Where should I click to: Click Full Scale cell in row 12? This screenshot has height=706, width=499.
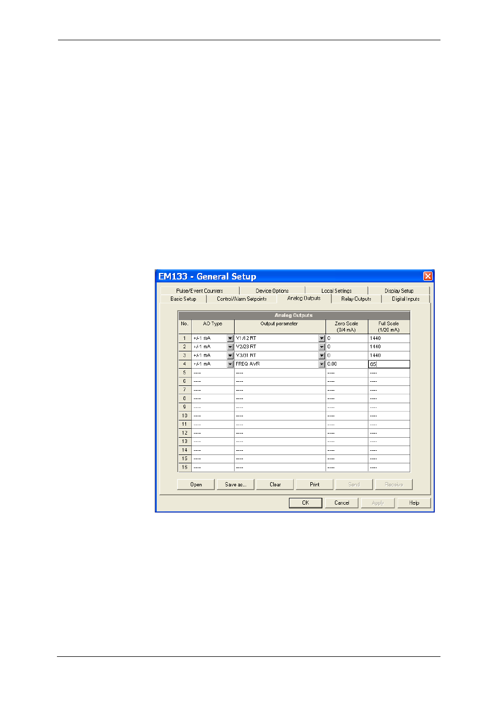point(389,433)
